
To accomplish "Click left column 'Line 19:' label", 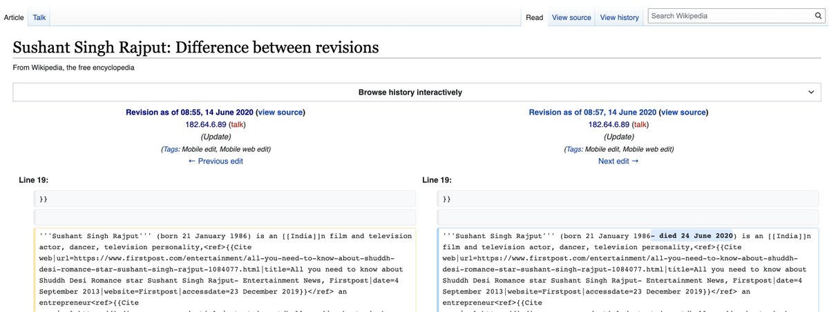I will 33,180.
